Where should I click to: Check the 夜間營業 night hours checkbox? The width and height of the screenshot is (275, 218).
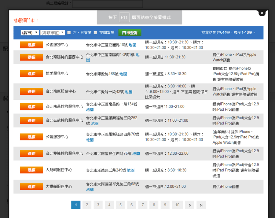point(95,32)
